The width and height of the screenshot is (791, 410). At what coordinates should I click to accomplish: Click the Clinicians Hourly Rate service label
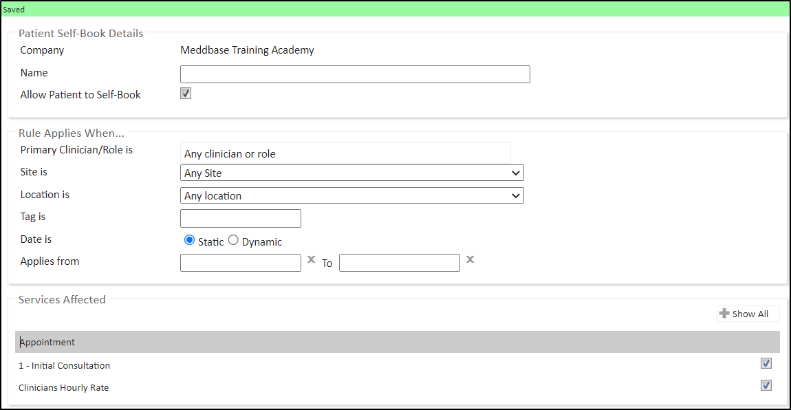click(x=64, y=387)
